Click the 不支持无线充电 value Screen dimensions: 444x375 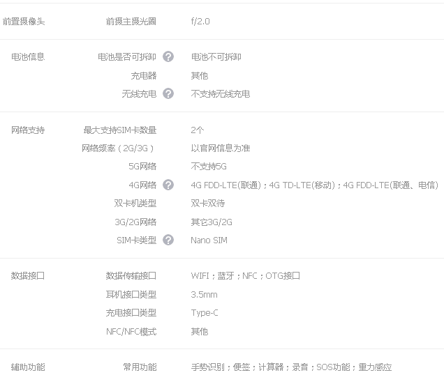point(220,93)
